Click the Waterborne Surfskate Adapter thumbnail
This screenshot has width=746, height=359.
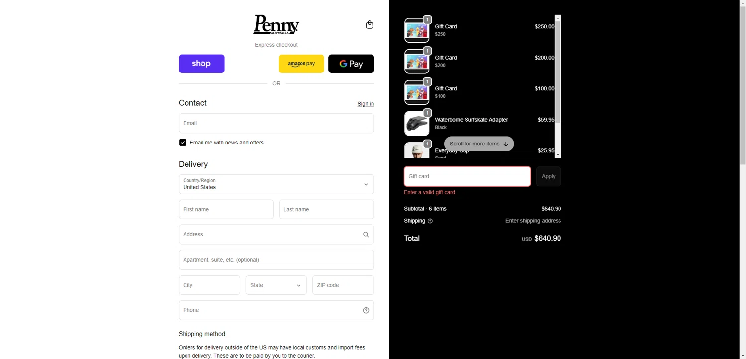click(417, 124)
